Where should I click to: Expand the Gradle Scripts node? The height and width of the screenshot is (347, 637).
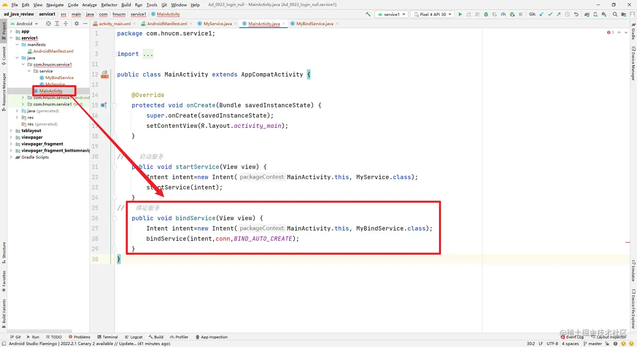point(11,157)
